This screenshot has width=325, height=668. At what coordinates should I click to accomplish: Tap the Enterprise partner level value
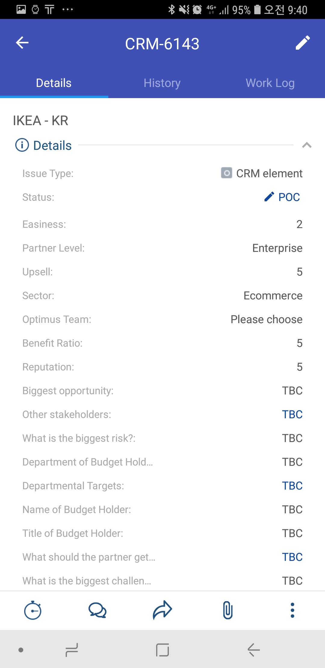[x=277, y=248]
